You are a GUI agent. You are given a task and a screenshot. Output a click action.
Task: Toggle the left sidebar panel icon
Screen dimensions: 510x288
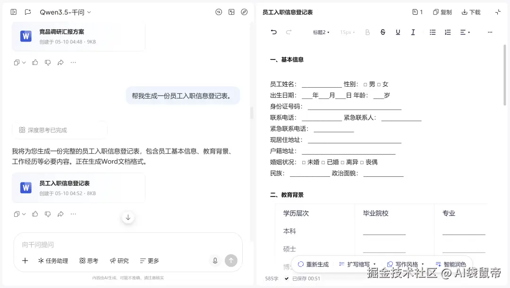point(14,12)
